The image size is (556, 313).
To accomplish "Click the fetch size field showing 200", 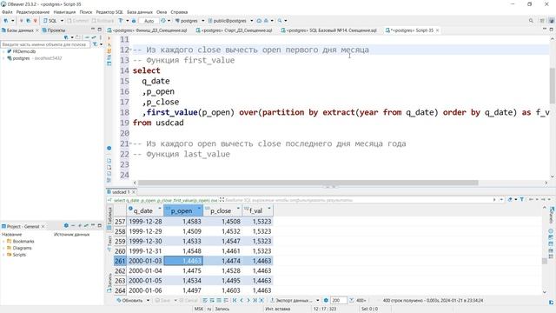I will (x=338, y=300).
